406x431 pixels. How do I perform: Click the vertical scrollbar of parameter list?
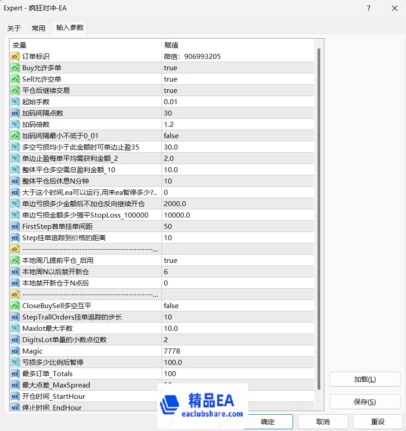pyautogui.click(x=318, y=218)
